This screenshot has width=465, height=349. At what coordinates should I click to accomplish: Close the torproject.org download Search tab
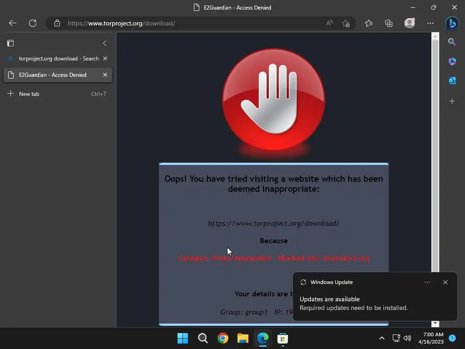pyautogui.click(x=105, y=59)
